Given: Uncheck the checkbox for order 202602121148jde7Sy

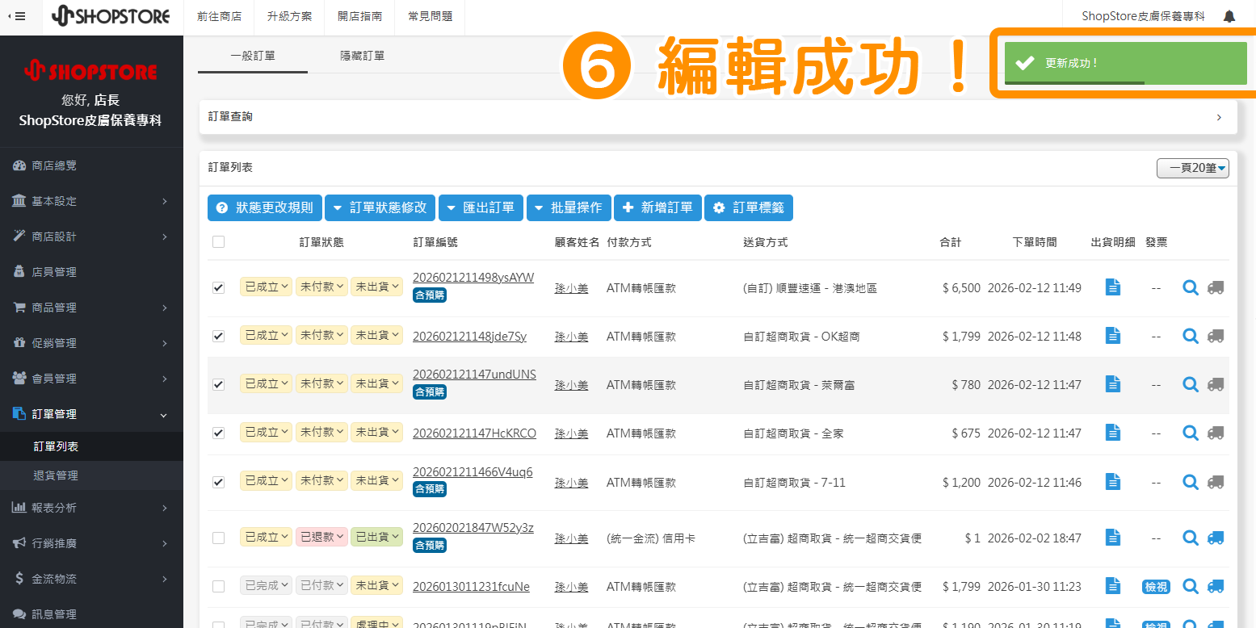Looking at the screenshot, I should (x=218, y=336).
